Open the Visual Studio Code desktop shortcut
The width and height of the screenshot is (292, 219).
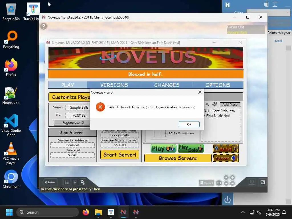tap(11, 125)
